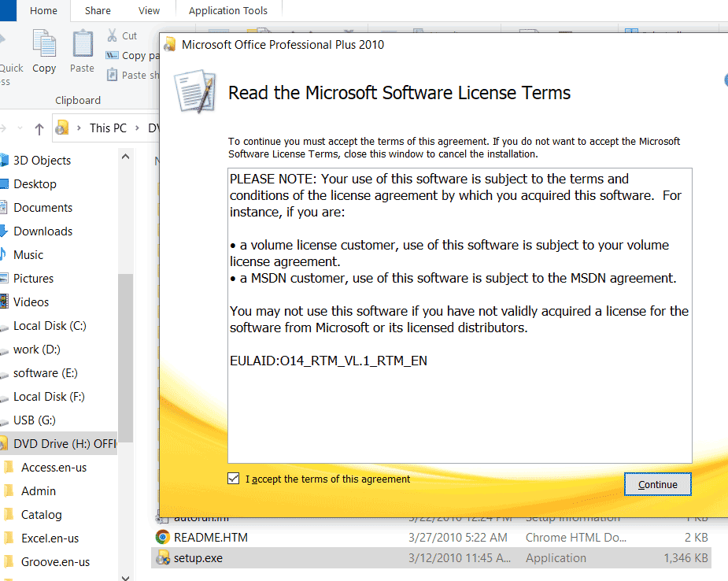The width and height of the screenshot is (728, 581).
Task: Click the 1,346 KB size cell
Action: pos(686,558)
